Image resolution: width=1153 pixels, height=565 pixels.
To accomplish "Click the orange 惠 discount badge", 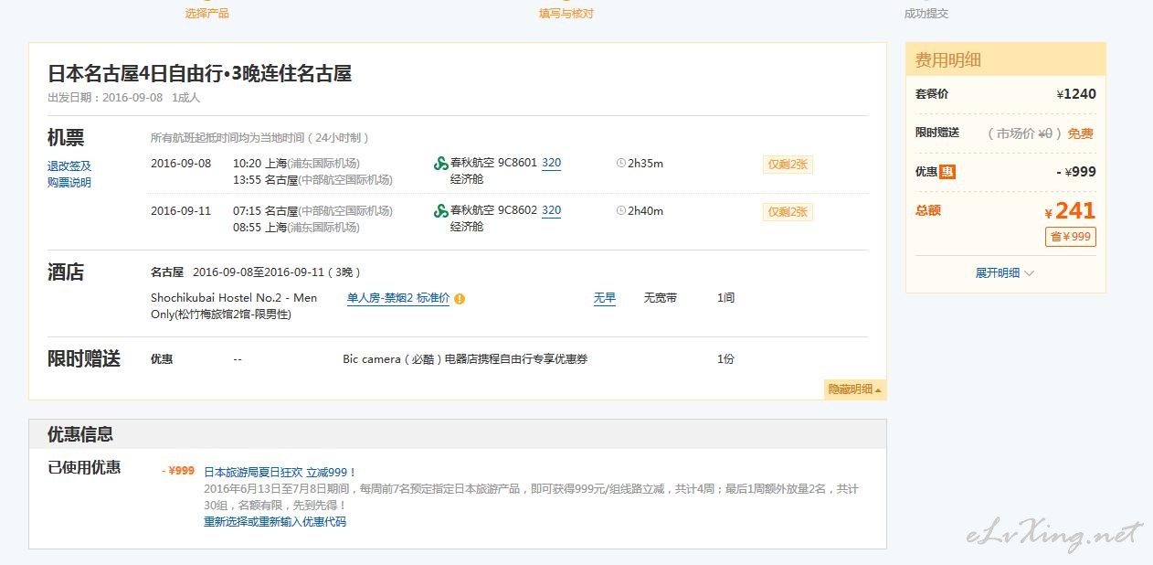I will point(947,172).
